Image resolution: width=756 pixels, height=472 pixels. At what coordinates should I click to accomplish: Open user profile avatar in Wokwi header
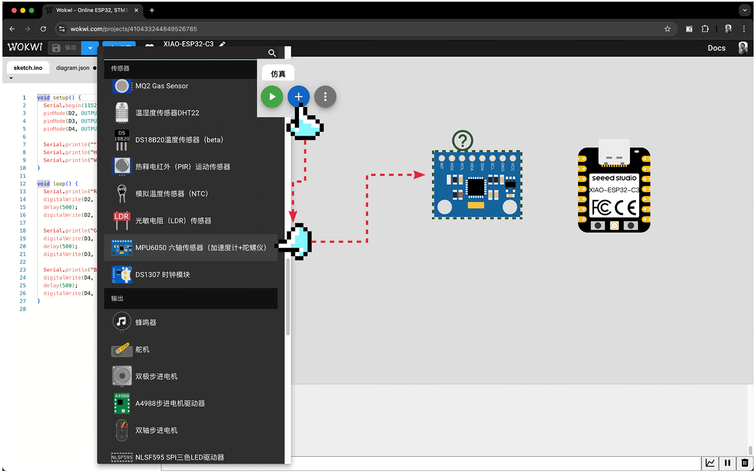(x=743, y=48)
